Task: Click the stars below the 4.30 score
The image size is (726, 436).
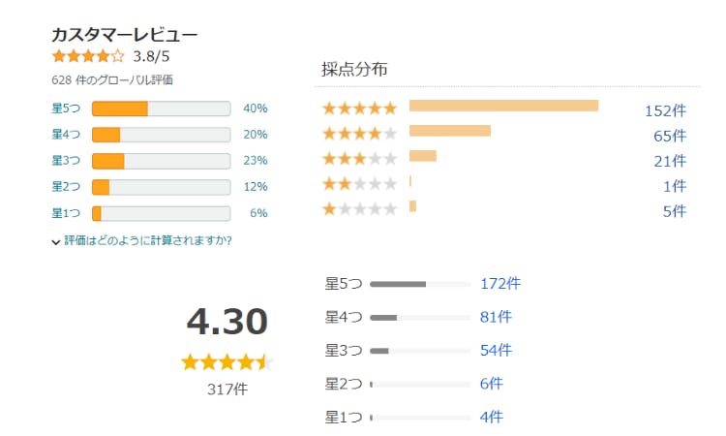Action: coord(227,363)
